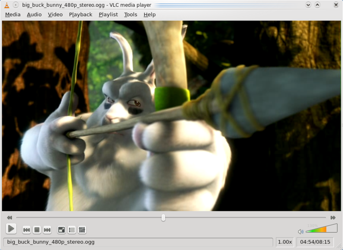Screen dimensions: 343x250
Task: Open the Tools menu
Action: pyautogui.click(x=131, y=15)
